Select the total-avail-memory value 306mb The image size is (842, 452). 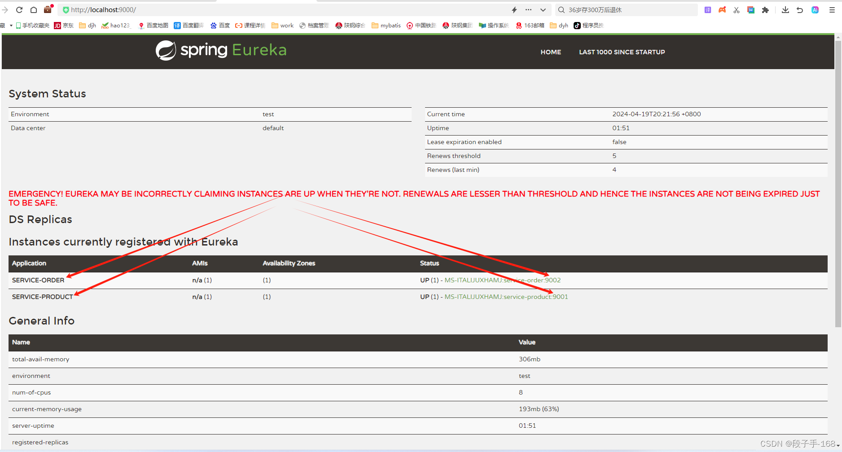click(x=530, y=359)
